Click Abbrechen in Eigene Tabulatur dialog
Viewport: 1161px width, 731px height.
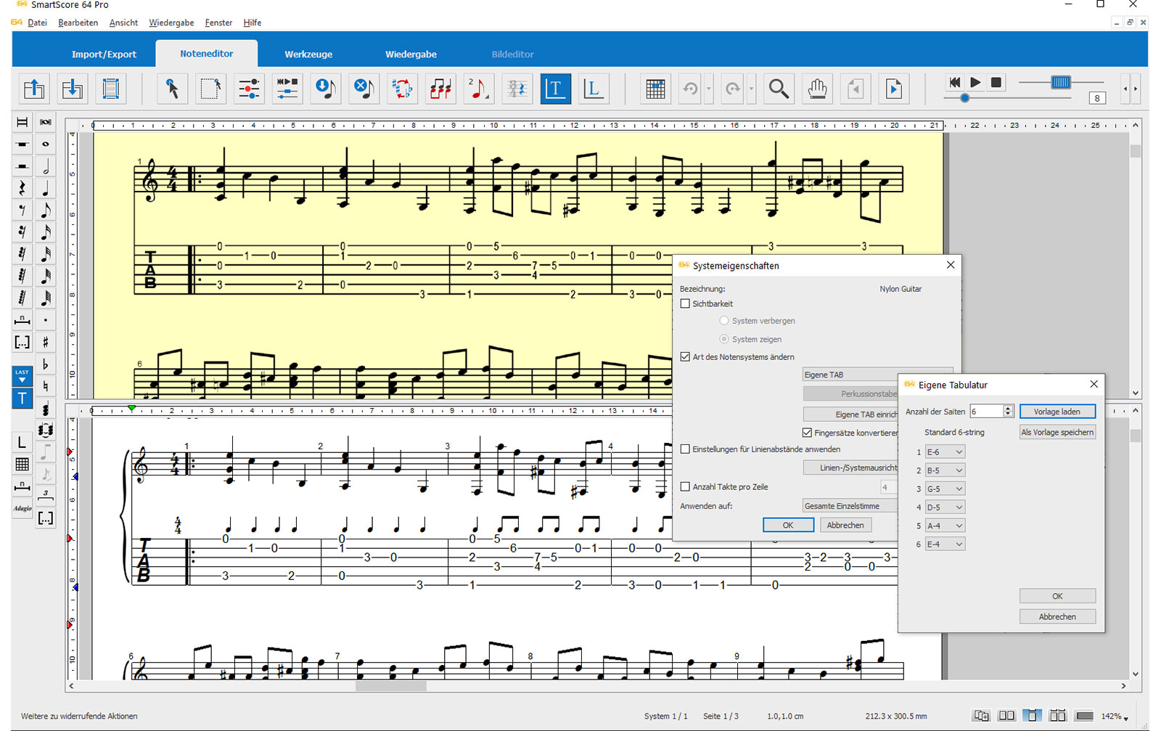click(x=1057, y=616)
